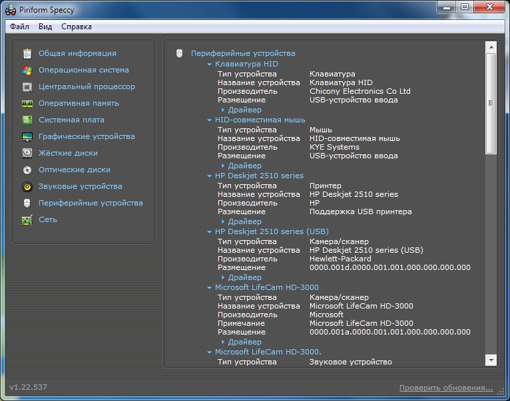
Task: Click the speaker icon for Звуковые устройства
Action: 27,186
